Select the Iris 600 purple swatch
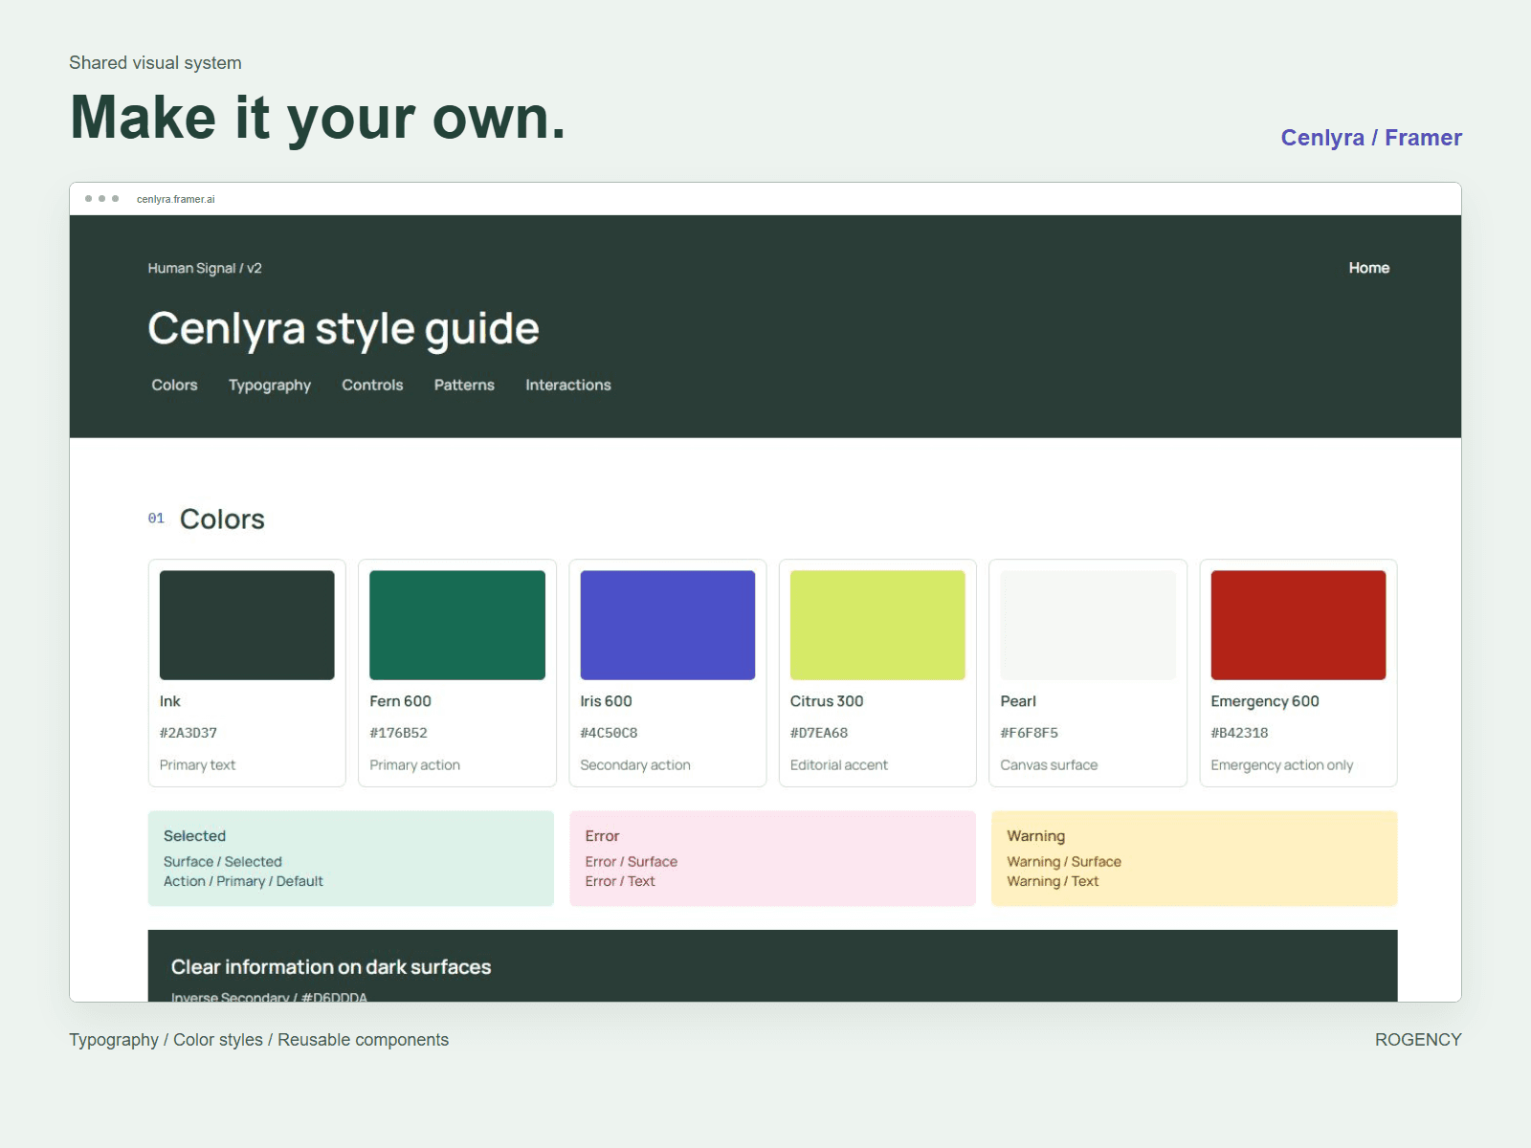 click(668, 626)
